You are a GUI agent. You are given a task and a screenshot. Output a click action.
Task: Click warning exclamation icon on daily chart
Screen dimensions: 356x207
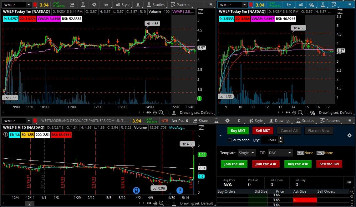pos(6,134)
